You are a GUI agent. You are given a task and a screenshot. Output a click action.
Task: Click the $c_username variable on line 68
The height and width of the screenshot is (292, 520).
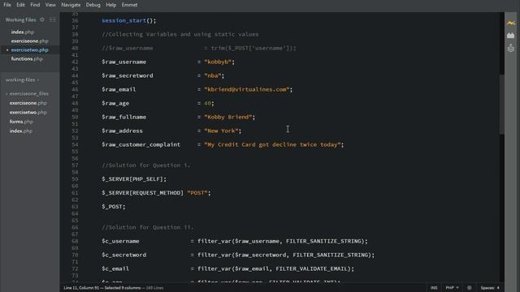pyautogui.click(x=120, y=242)
